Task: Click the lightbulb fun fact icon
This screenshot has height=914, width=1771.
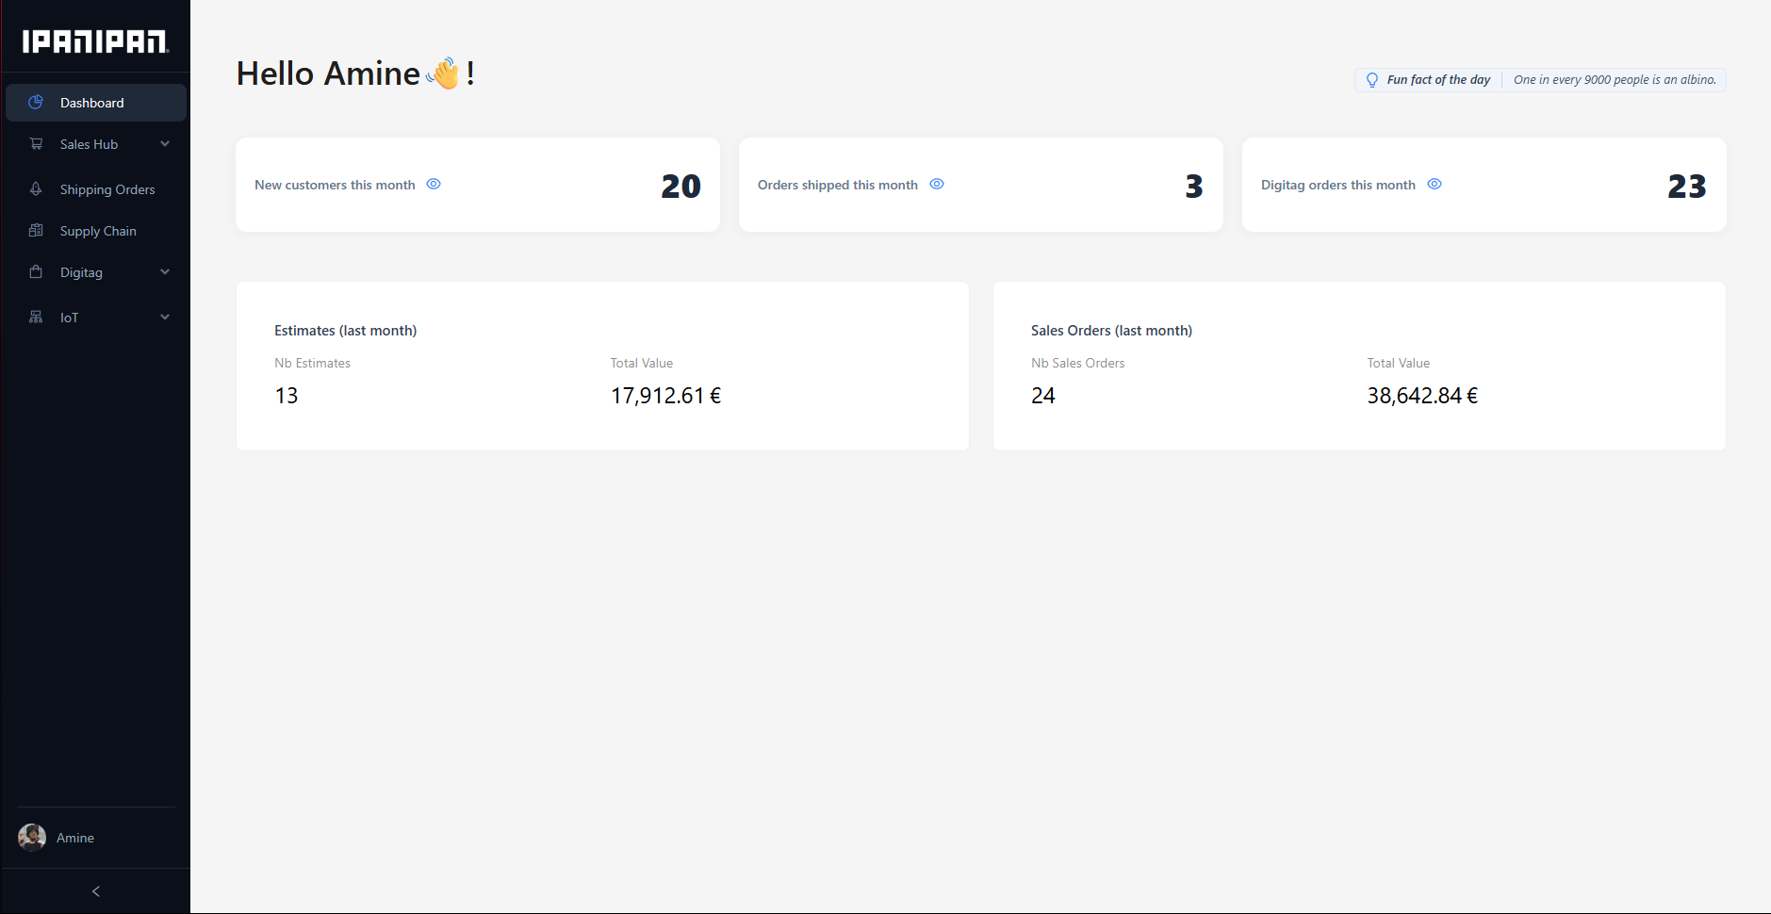Action: [1372, 80]
